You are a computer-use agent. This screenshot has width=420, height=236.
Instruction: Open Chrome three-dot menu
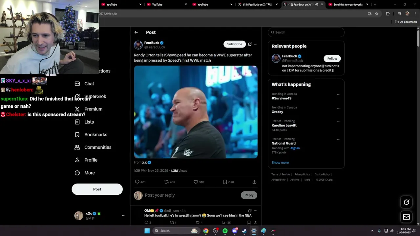point(415,14)
